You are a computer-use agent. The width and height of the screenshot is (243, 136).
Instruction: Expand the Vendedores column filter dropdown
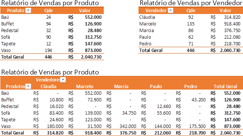click(63, 80)
